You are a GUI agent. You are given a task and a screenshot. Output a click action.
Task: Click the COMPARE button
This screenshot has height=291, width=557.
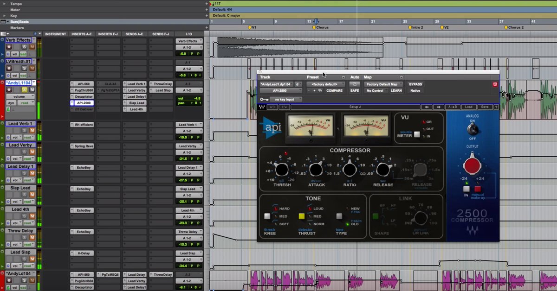tap(334, 91)
